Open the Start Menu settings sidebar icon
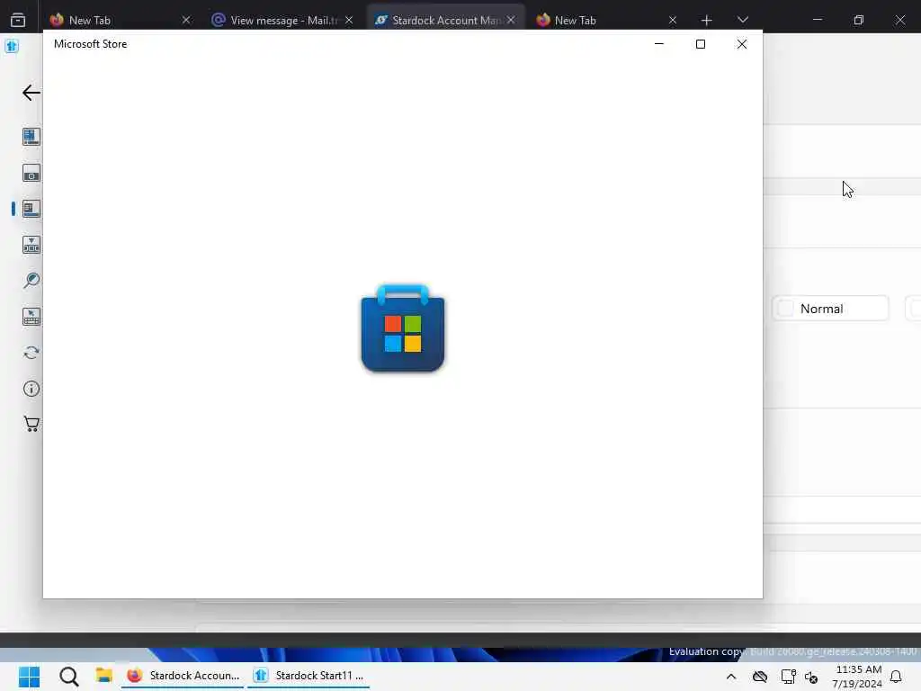This screenshot has height=691, width=921. (31, 137)
